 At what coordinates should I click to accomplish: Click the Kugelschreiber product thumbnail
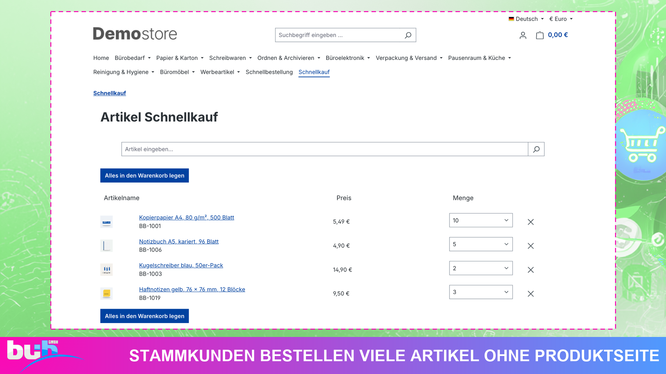(106, 270)
